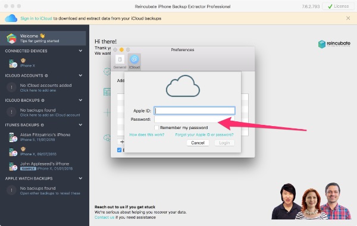The width and height of the screenshot is (357, 226).
Task: Click the Welcome app logo icon
Action: click(11, 38)
